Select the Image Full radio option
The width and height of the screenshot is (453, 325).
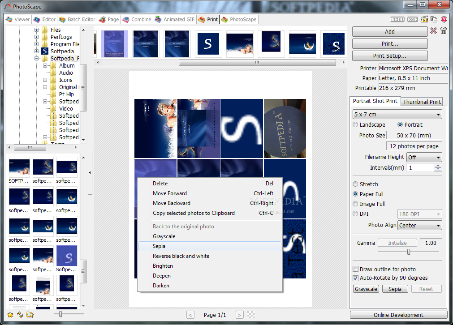coord(355,204)
